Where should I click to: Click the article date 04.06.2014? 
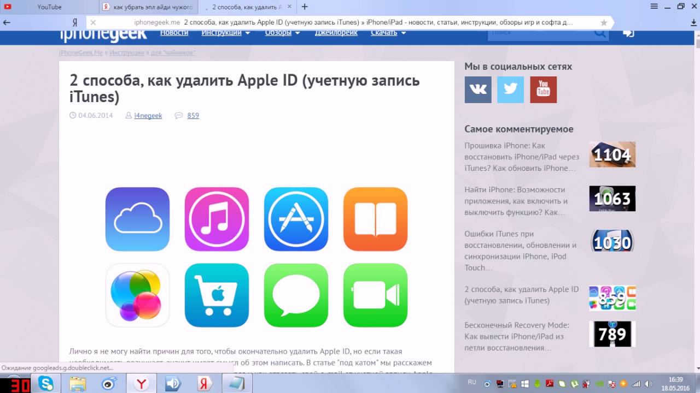pos(96,116)
